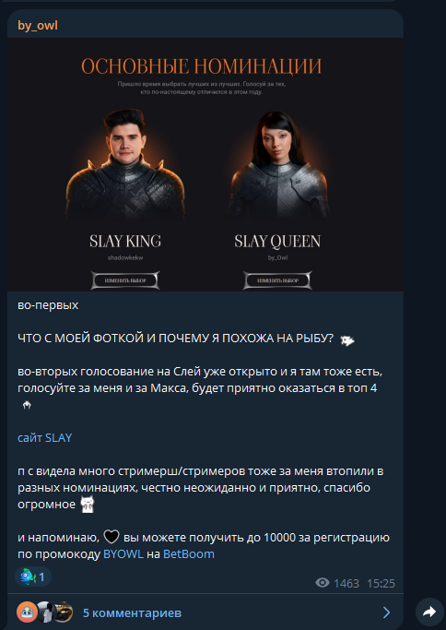Click the black heart emoji

pos(111,537)
